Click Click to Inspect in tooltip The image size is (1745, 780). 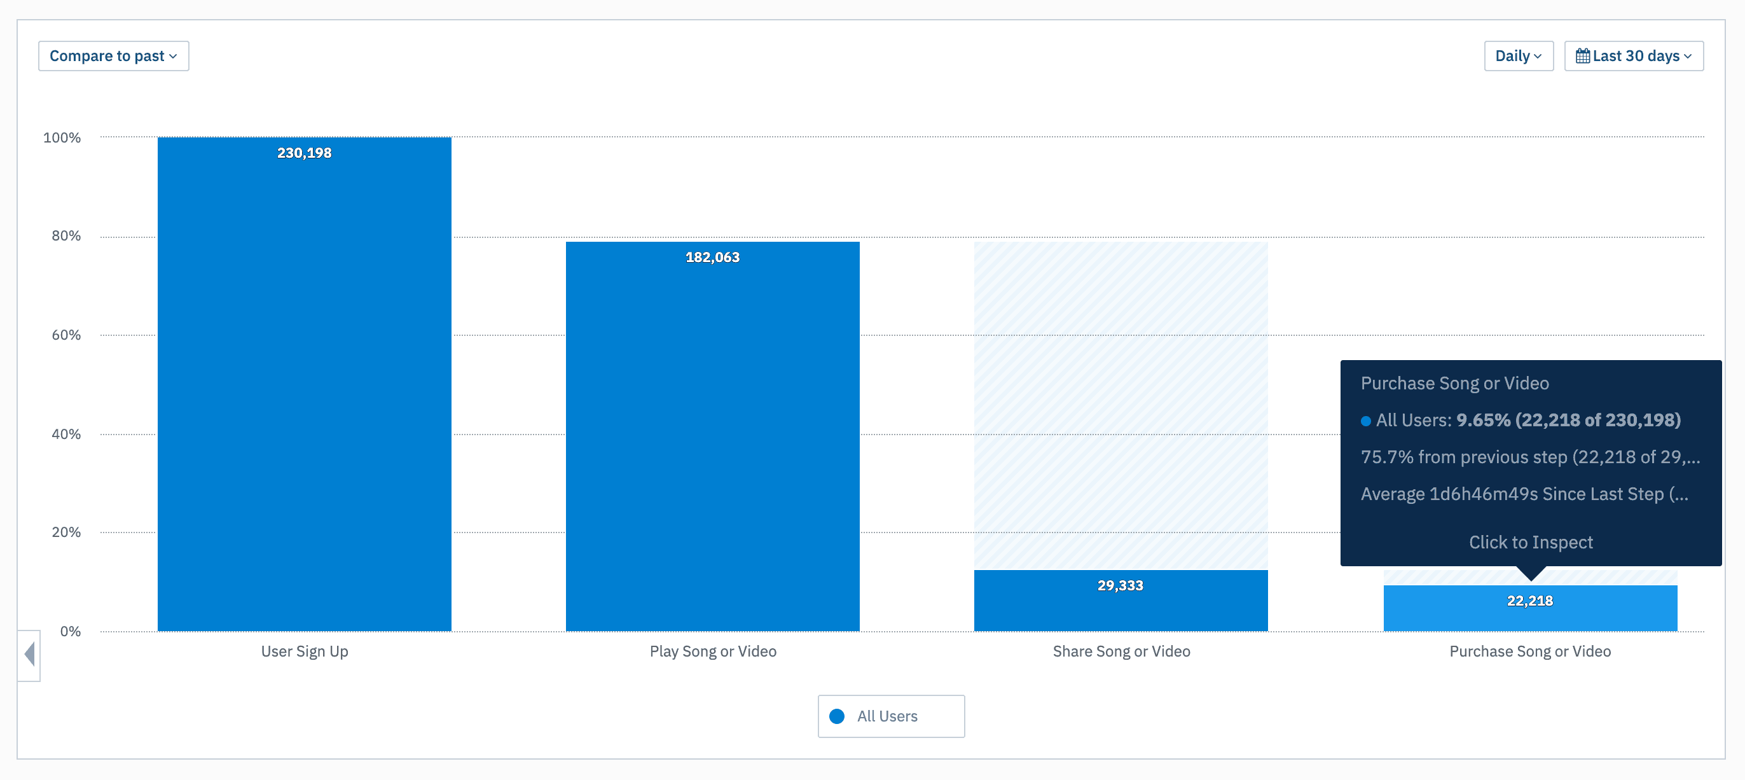click(x=1530, y=542)
